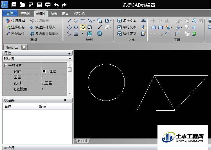Switch to the VIP功能 tab
This screenshot has height=150, width=211.
79,13
